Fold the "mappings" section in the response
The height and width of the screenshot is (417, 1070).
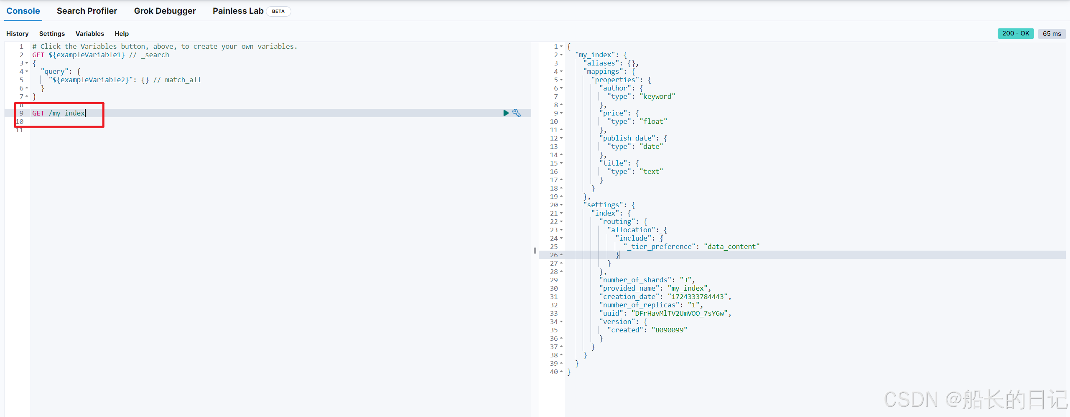coord(561,72)
